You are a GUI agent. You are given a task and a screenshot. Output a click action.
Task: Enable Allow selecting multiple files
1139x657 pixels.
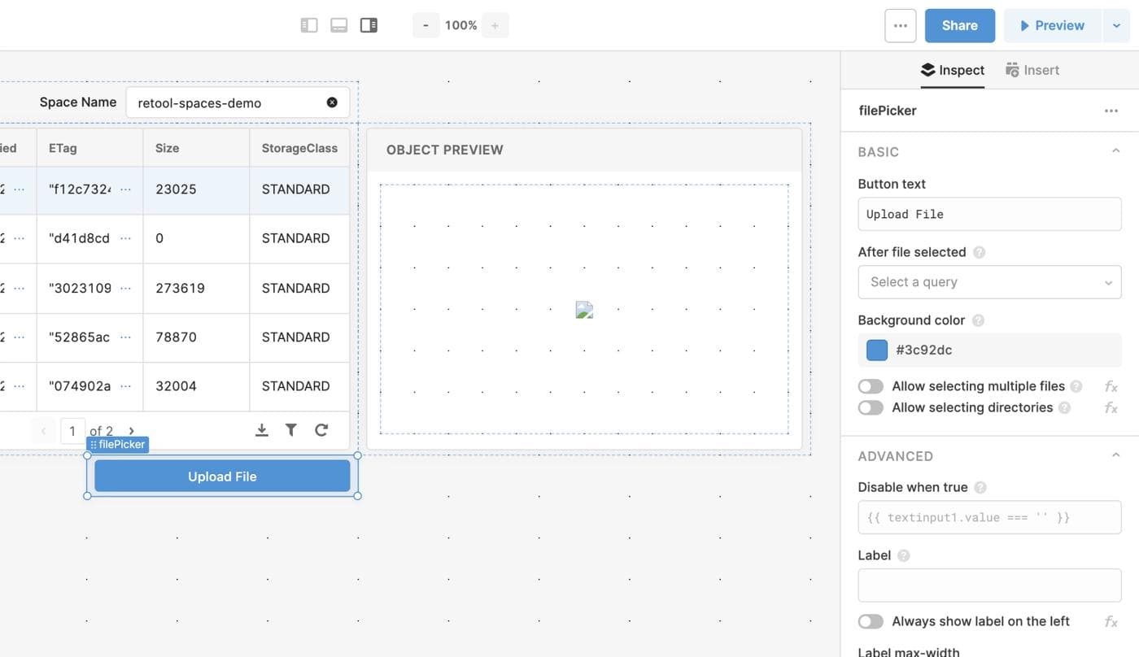pos(871,386)
